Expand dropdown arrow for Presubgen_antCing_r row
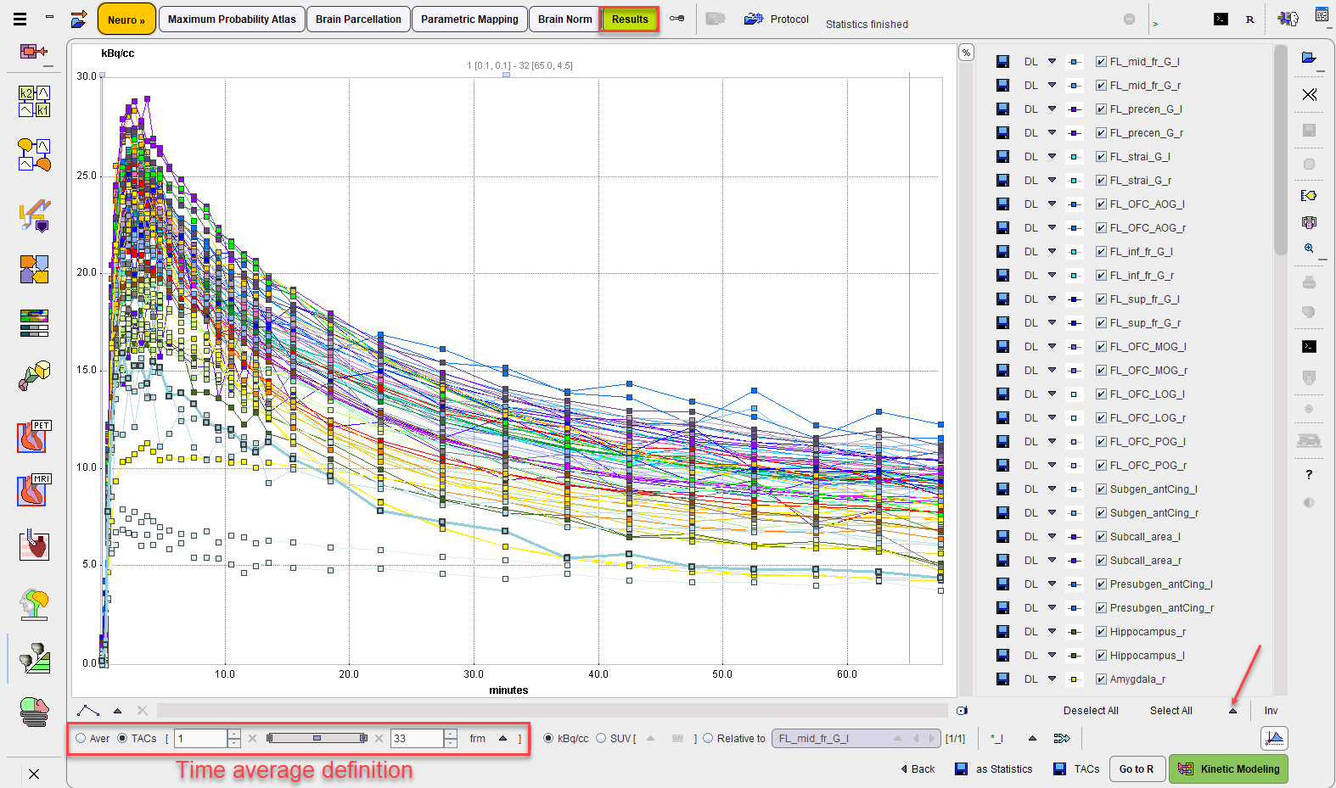 pos(1052,607)
